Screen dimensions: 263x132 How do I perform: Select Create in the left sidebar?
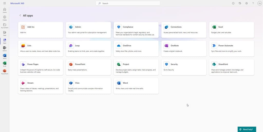click(5, 18)
